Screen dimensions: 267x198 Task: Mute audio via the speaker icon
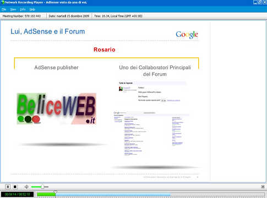pyautogui.click(x=26, y=187)
